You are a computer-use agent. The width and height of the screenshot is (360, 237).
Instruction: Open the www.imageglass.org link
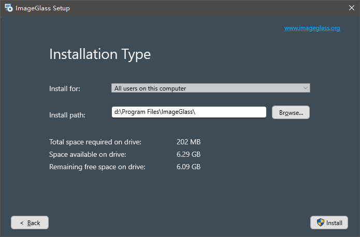click(x=312, y=28)
